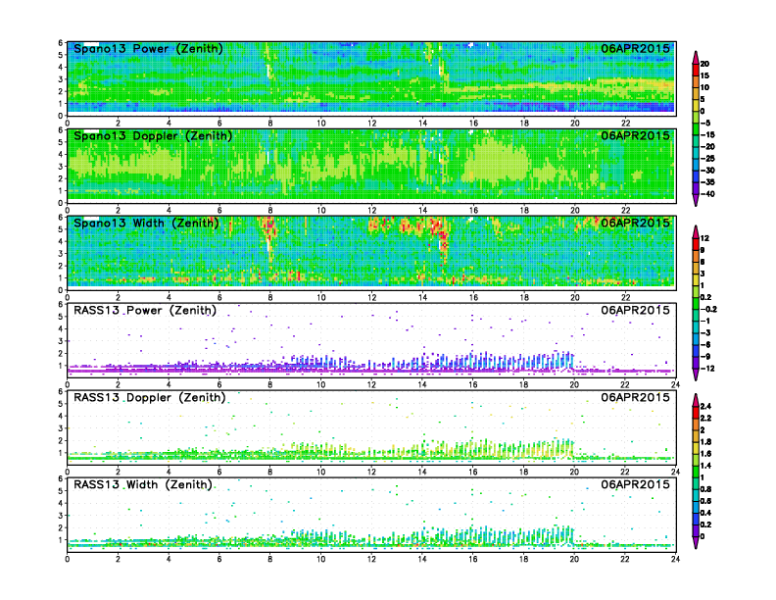Click the "-25" label on the first colorbar

click(707, 159)
